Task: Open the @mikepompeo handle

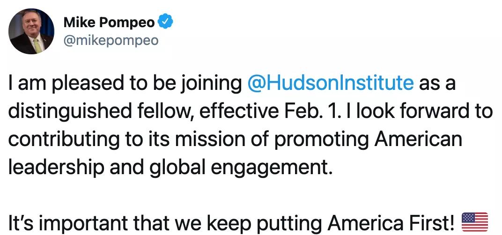Action: tap(111, 41)
